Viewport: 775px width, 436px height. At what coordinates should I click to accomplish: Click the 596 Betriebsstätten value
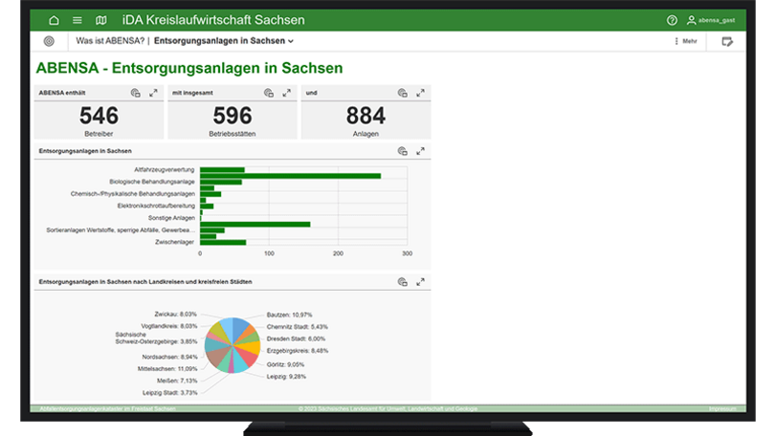[x=232, y=116]
